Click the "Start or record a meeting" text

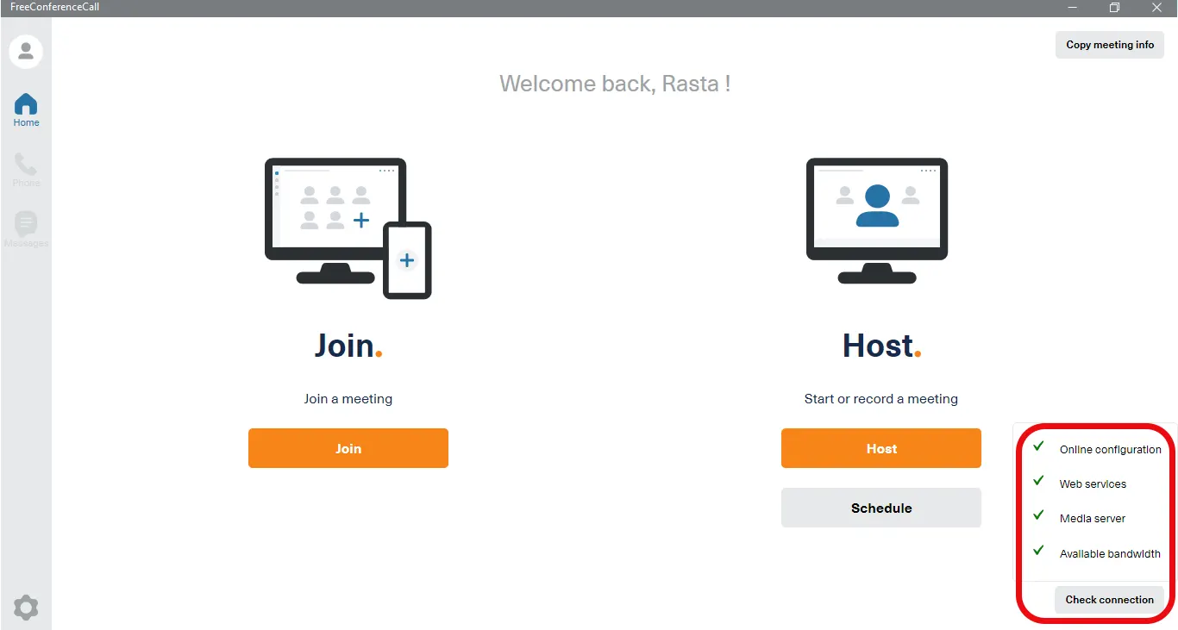coord(880,399)
